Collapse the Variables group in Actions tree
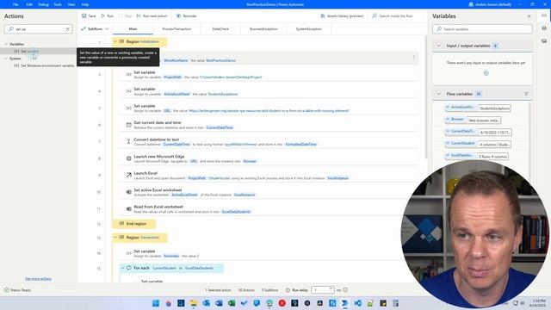551x310 pixels. [6, 44]
